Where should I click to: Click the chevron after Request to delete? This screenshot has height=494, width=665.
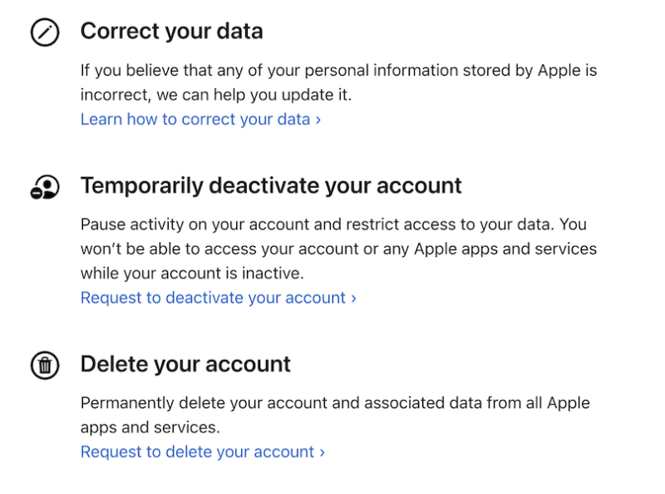[323, 452]
